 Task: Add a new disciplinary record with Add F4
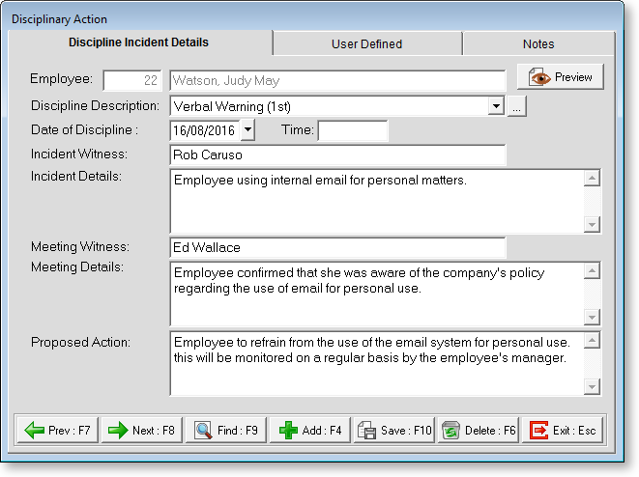[309, 431]
